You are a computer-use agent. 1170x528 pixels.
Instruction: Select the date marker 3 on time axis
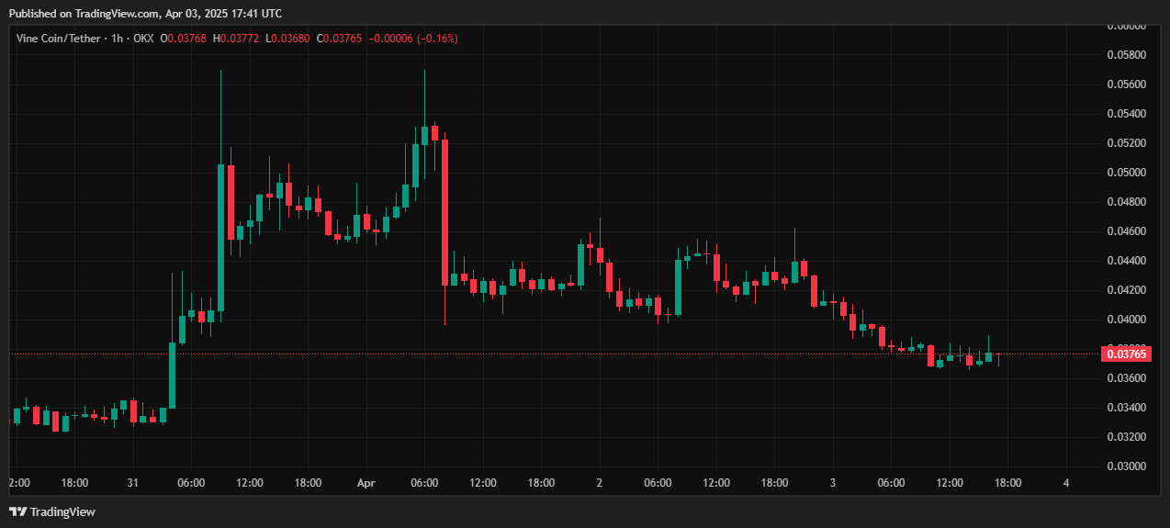832,482
